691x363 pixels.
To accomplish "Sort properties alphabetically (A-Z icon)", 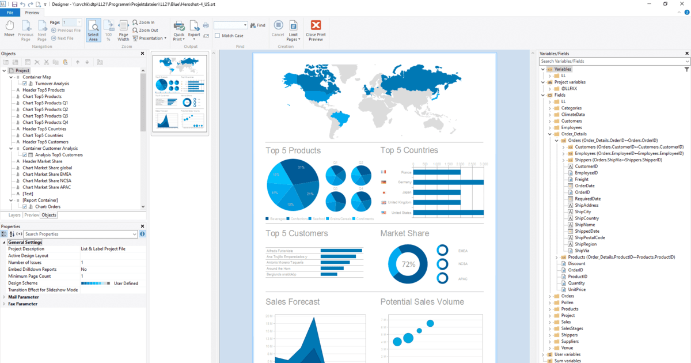I will 12,234.
